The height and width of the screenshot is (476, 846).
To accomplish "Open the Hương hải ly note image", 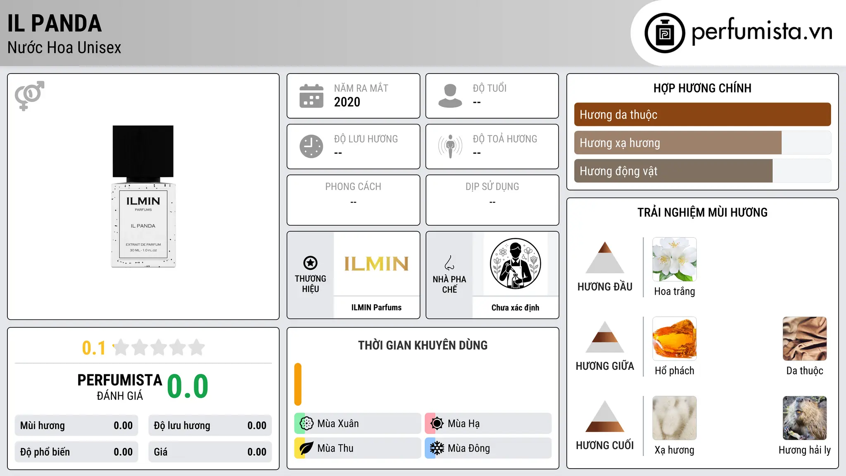I will coord(805,418).
